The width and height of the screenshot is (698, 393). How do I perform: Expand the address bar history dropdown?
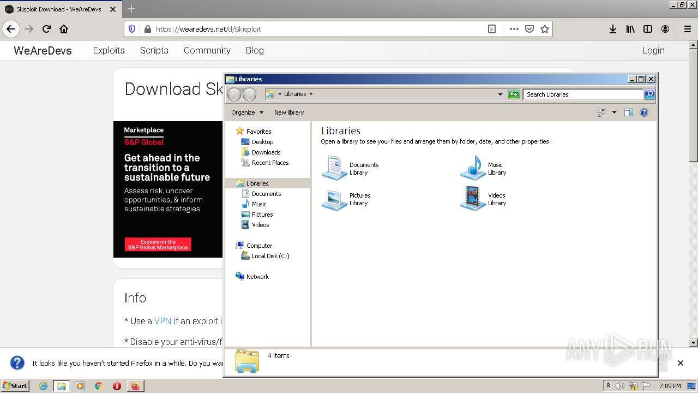click(500, 94)
